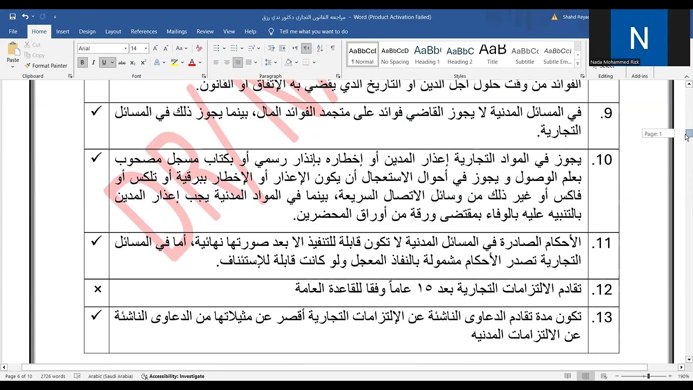Switch to the Mailings tab
The image size is (693, 390).
[176, 31]
